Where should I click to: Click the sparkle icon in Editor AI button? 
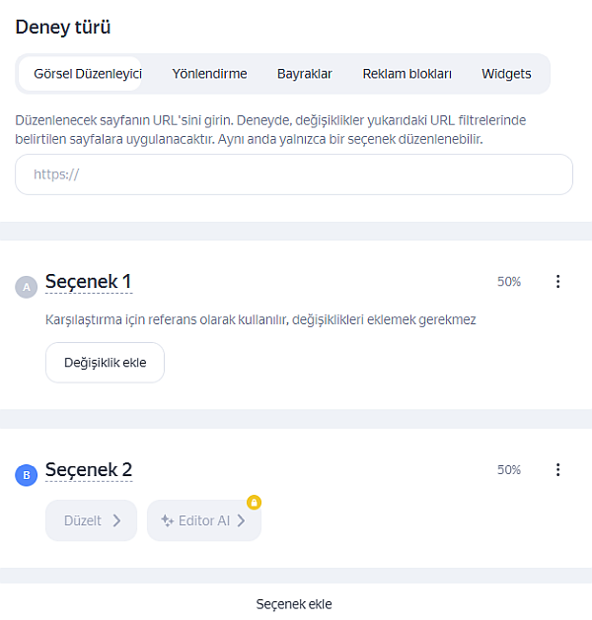pos(168,520)
